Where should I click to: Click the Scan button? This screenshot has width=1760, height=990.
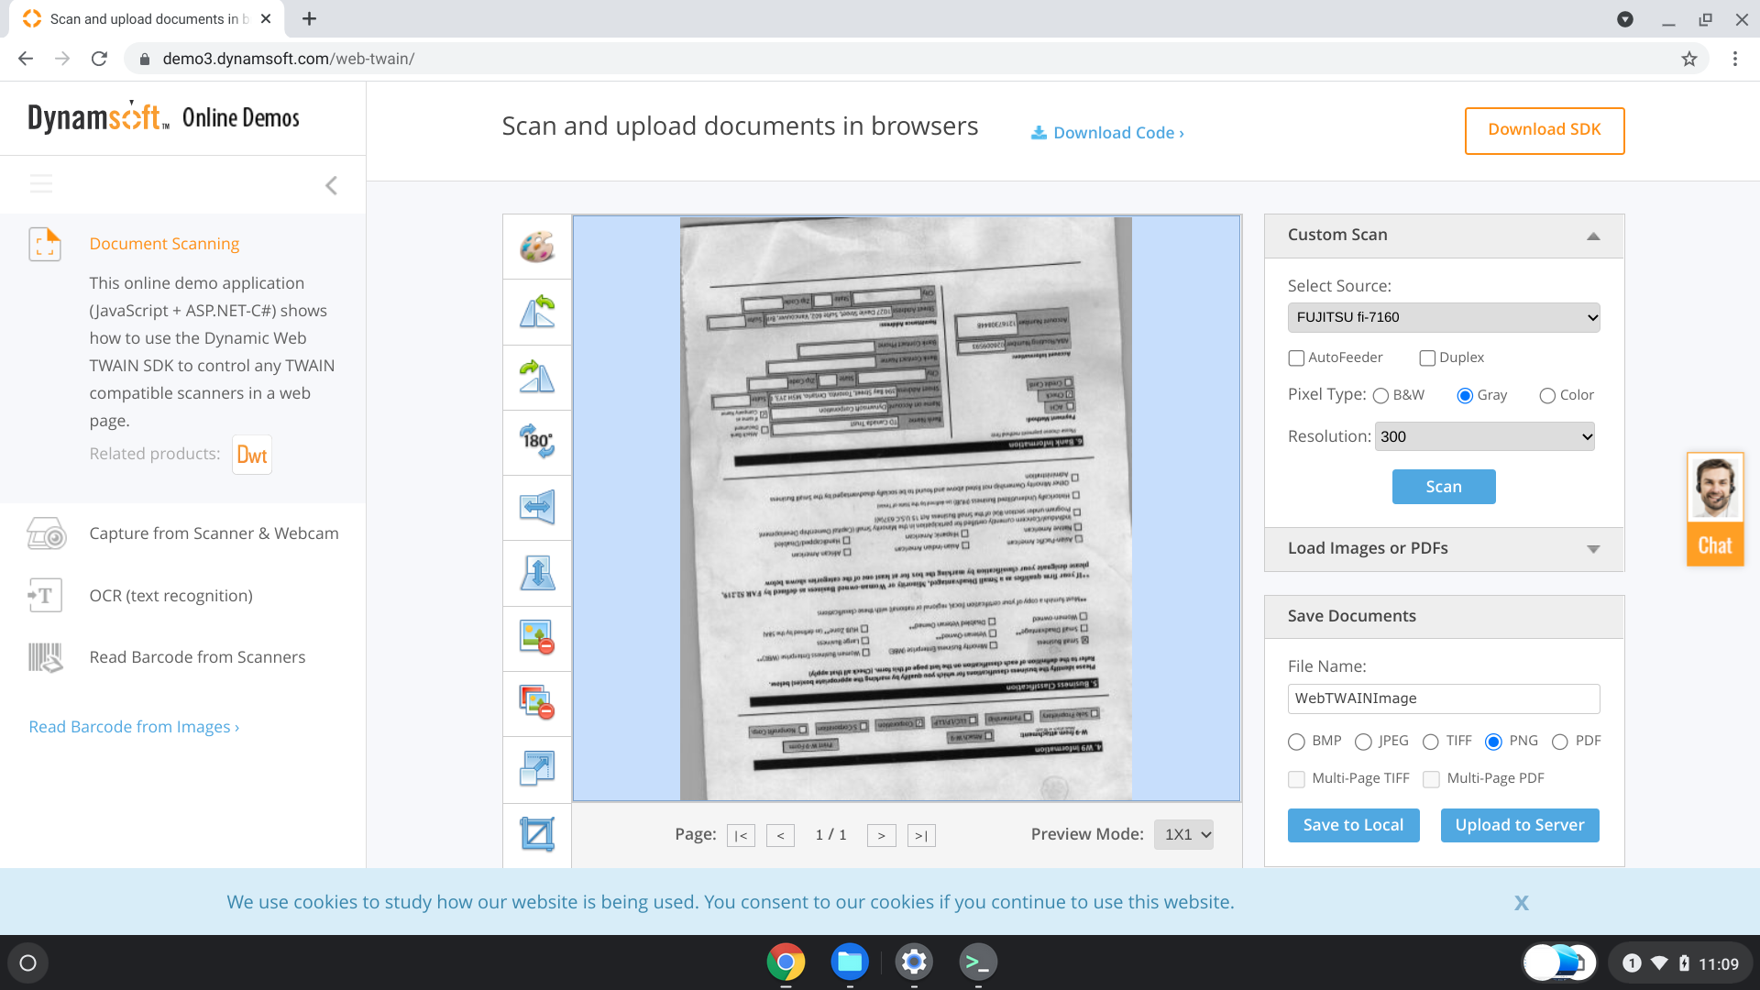tap(1444, 487)
